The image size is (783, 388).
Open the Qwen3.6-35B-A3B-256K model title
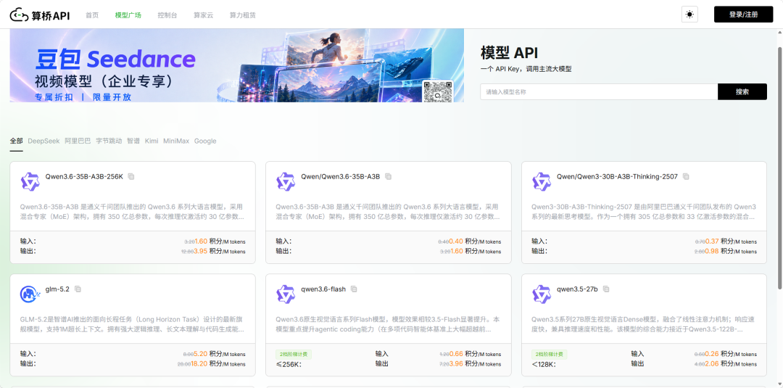[84, 176]
